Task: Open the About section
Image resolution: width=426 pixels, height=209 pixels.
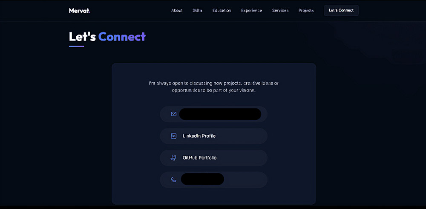Action: coord(177,11)
